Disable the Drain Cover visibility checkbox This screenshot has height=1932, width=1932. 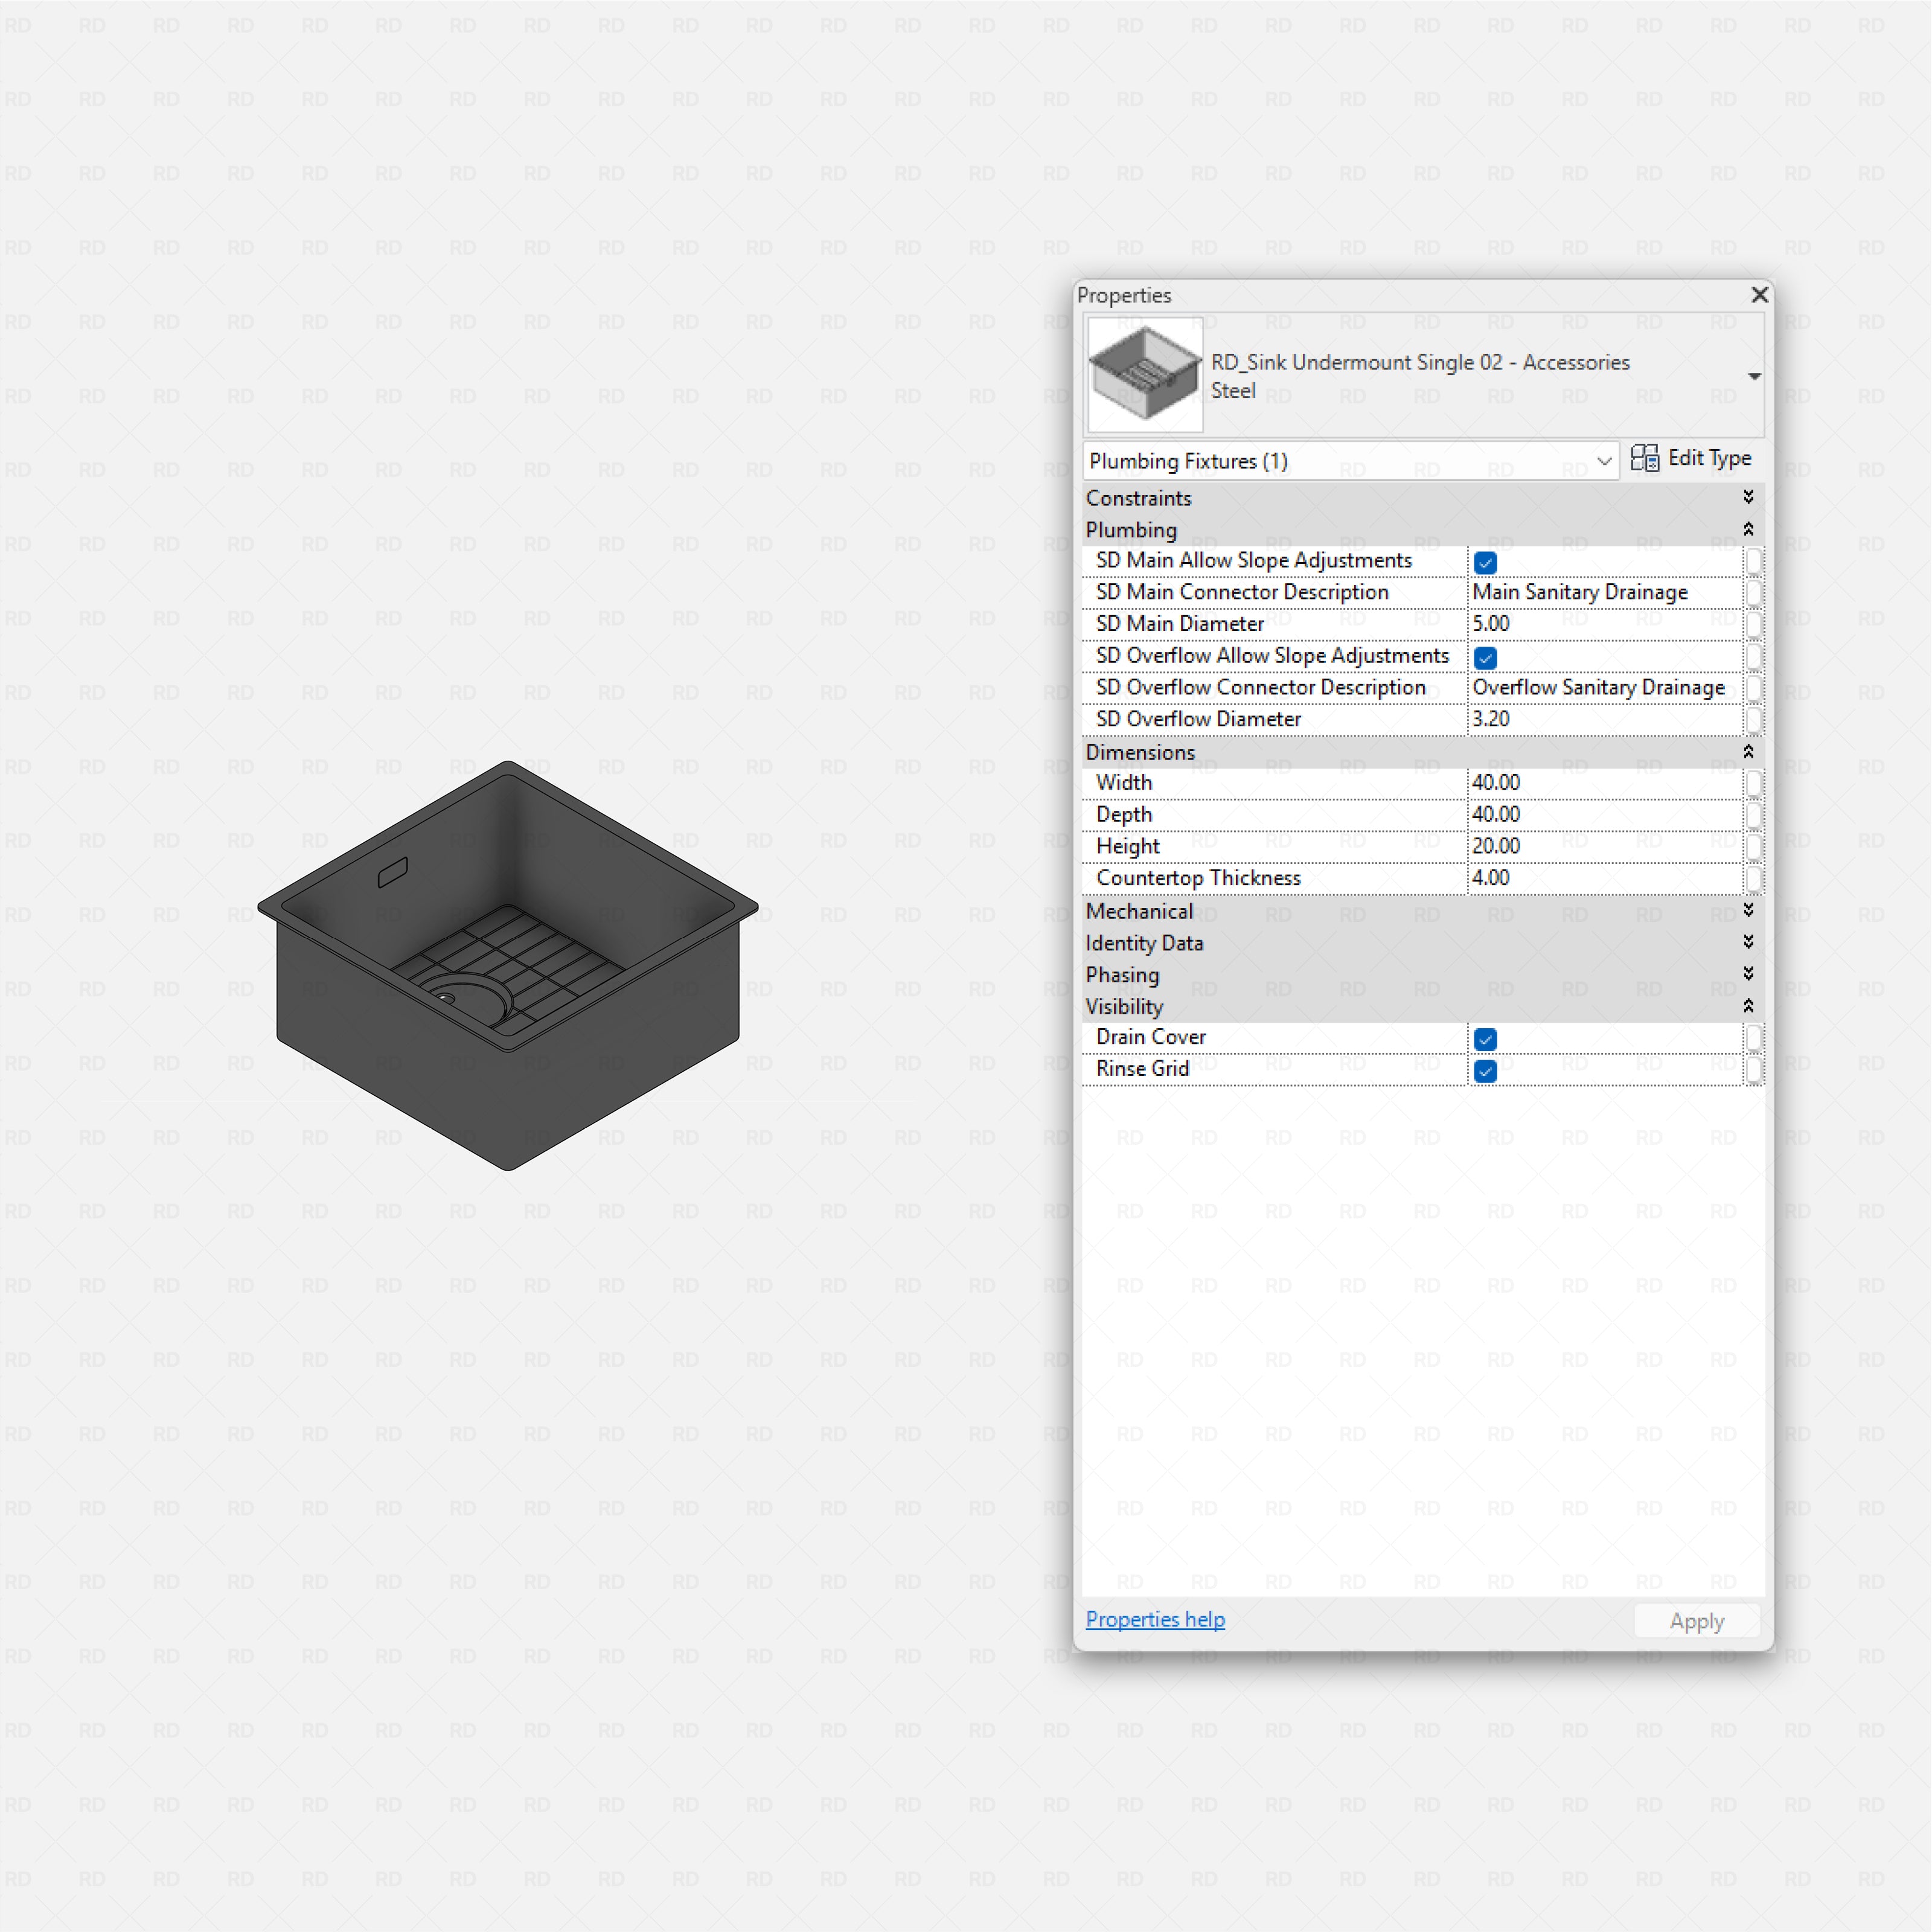pos(1485,1039)
